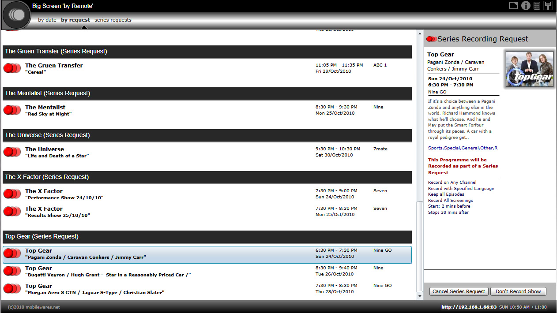
Task: Follow the Sports genre link
Action: (x=435, y=148)
